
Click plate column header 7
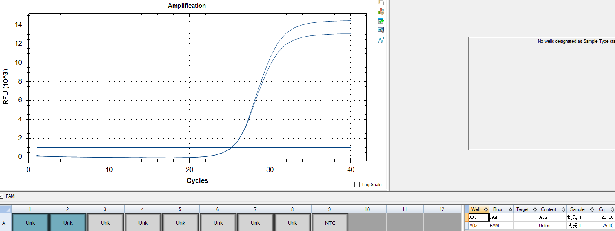coord(256,209)
